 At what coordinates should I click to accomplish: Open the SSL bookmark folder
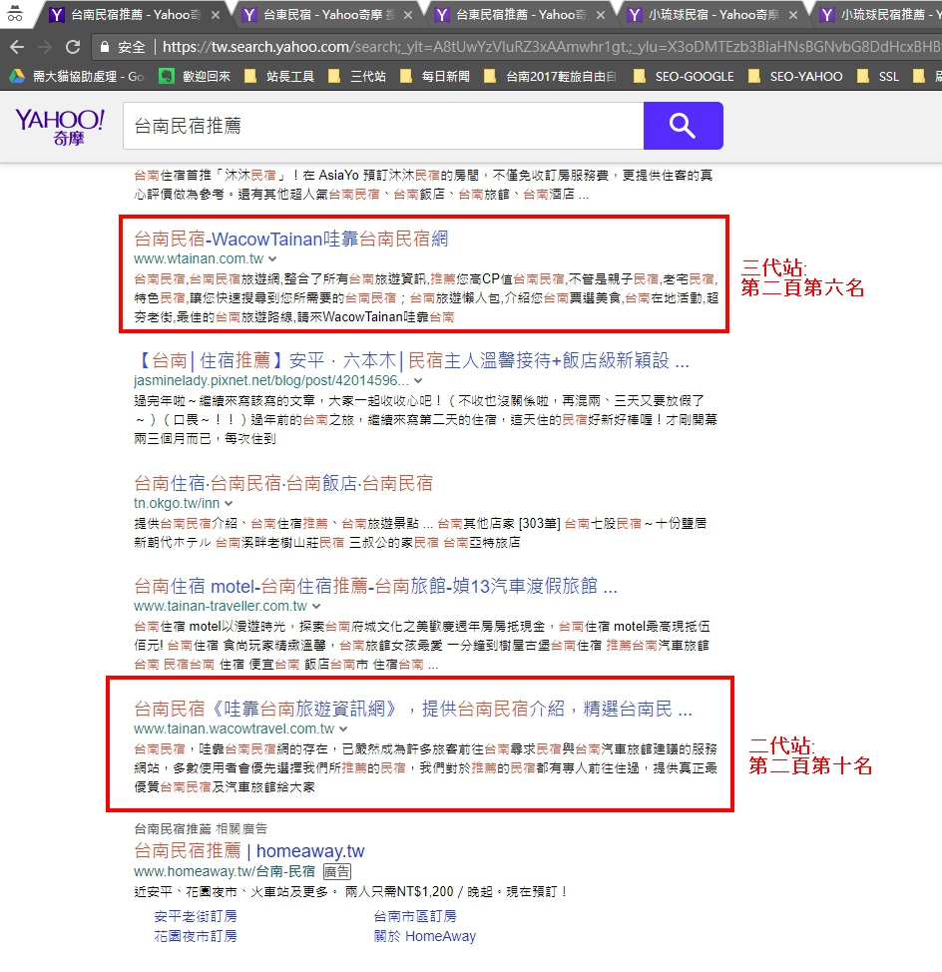point(877,76)
